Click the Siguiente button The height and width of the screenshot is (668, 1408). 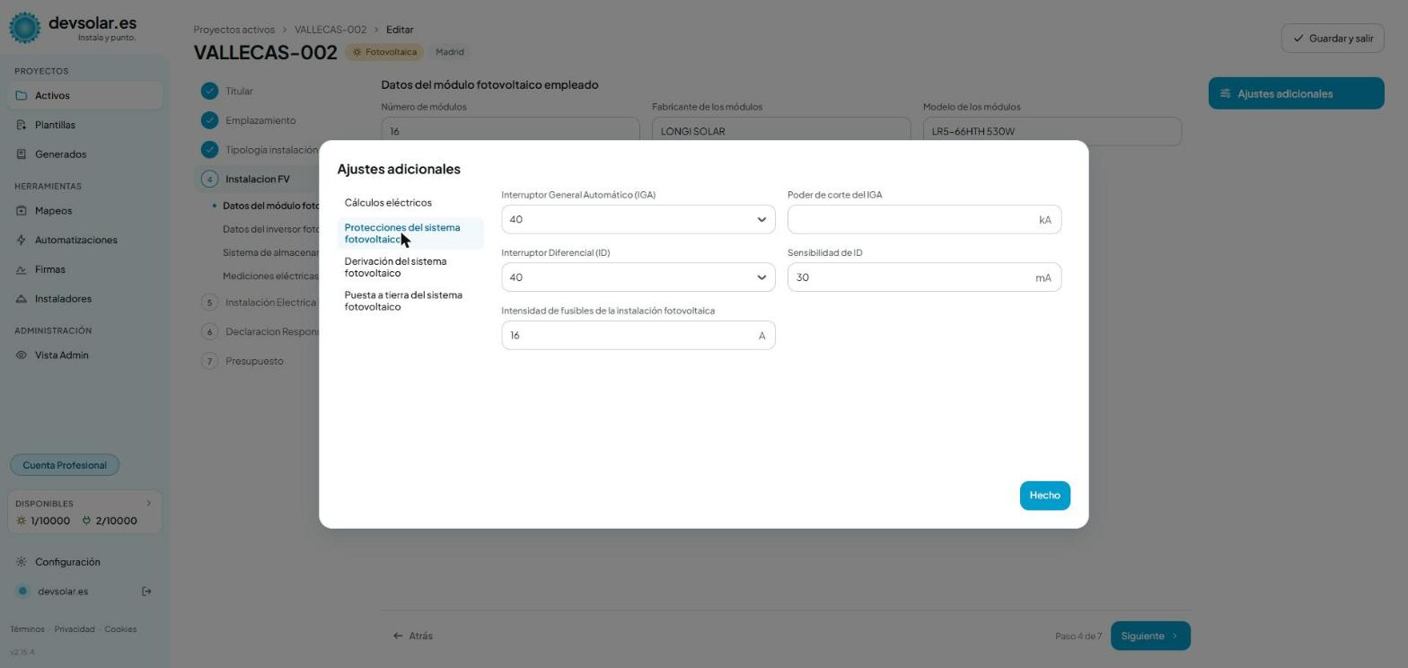1150,636
